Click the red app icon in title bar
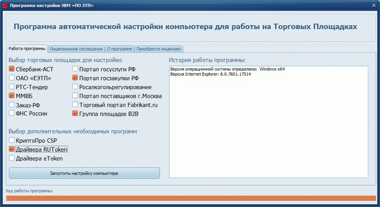Image resolution: width=380 pixels, height=207 pixels. tap(5, 5)
